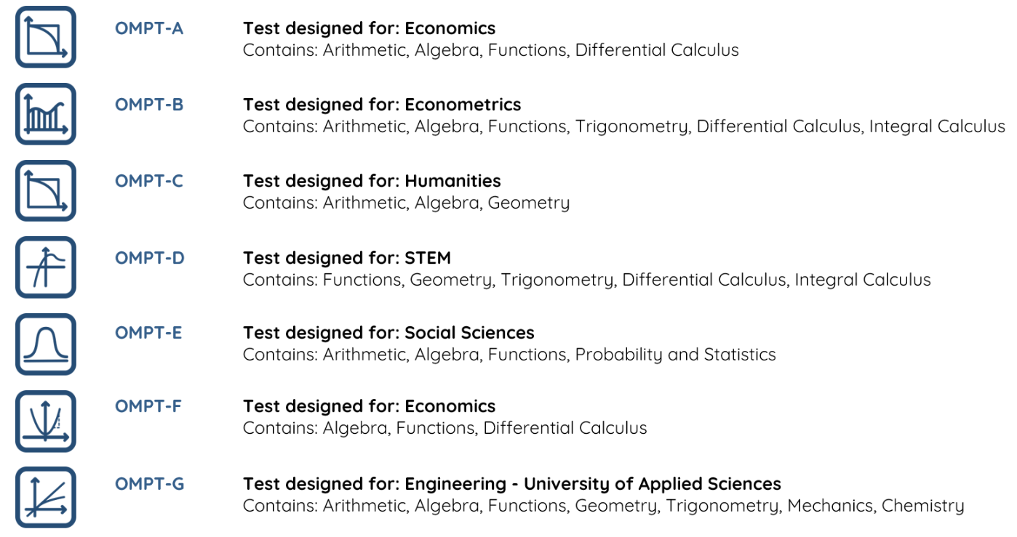Click the 'Test designed for: Econometrics' heading
The height and width of the screenshot is (537, 1017).
pyautogui.click(x=382, y=105)
